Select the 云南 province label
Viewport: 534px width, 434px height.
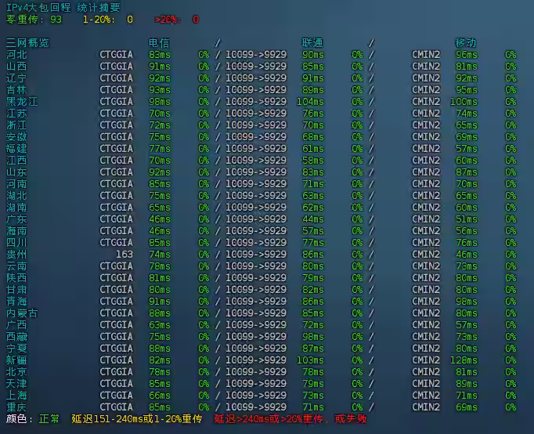(16, 266)
